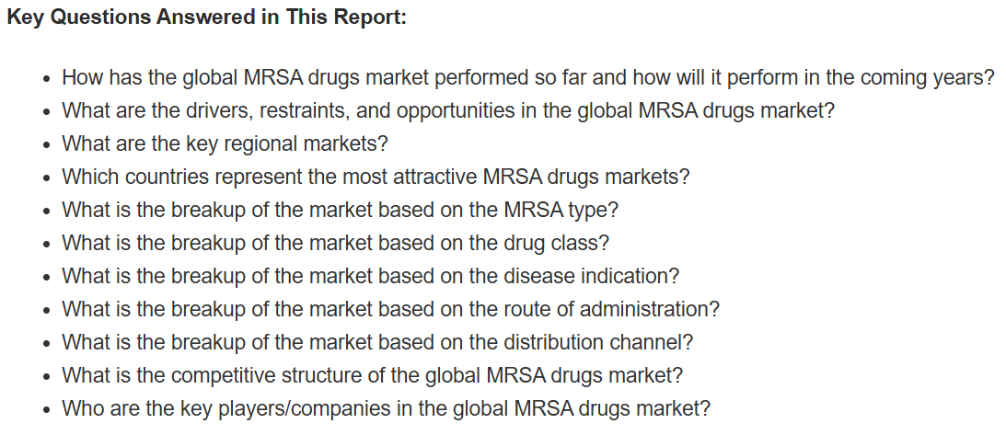
Task: Select the breakup based on MRSA type line
Action: coord(340,210)
